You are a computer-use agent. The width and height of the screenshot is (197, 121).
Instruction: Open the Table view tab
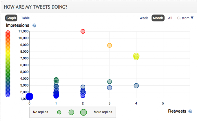click(25, 18)
